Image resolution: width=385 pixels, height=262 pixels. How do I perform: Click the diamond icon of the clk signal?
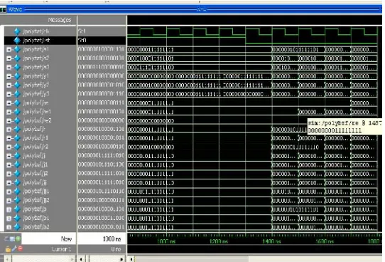pyautogui.click(x=17, y=31)
